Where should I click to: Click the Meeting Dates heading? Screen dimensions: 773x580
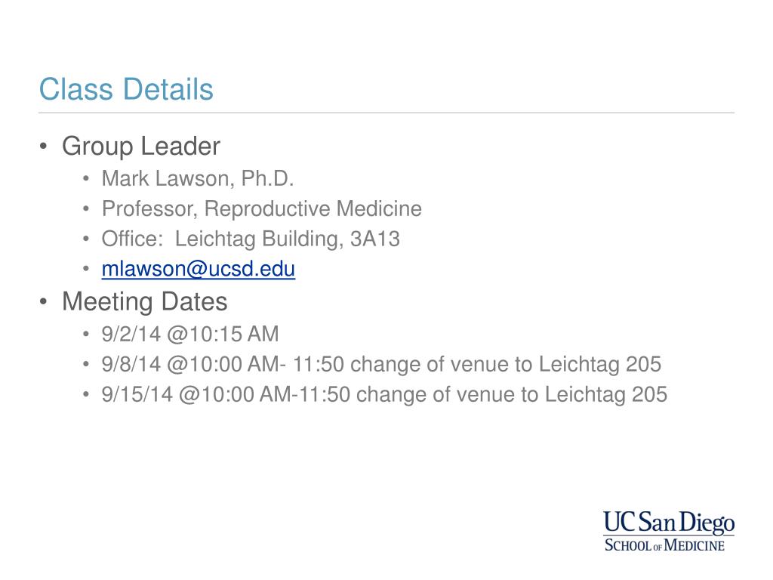tap(144, 302)
